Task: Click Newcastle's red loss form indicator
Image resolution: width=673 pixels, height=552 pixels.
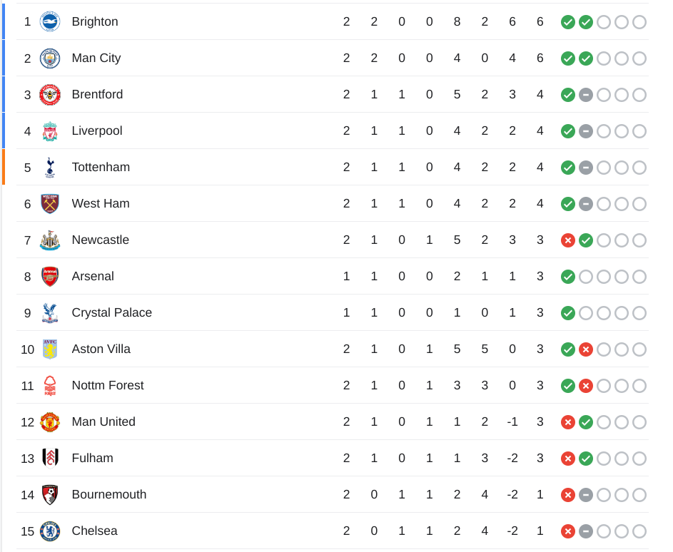Action: pyautogui.click(x=568, y=240)
